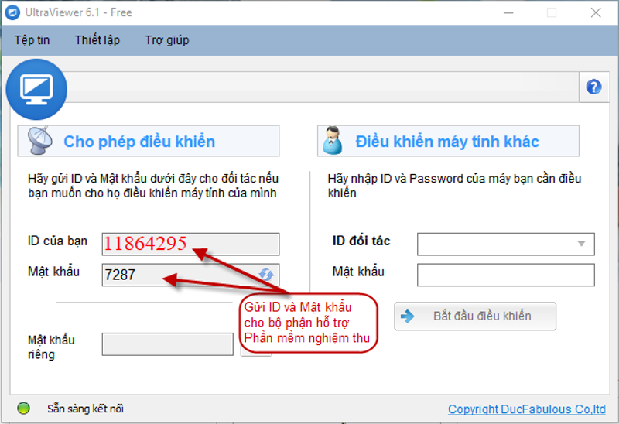Screen dimensions: 619x424
Task: Click the large blue monitor logo
Action: 36,89
